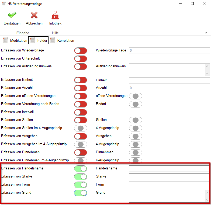Click the HS app icon in title bar
This screenshot has width=211, height=205.
4,4
